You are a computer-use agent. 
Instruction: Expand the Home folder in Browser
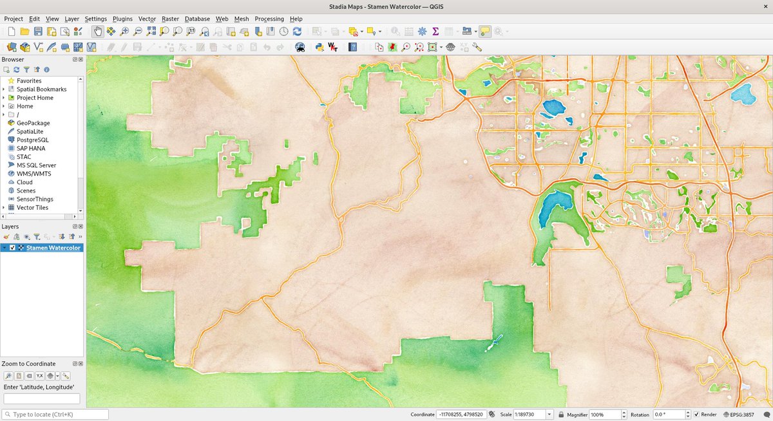[x=3, y=106]
